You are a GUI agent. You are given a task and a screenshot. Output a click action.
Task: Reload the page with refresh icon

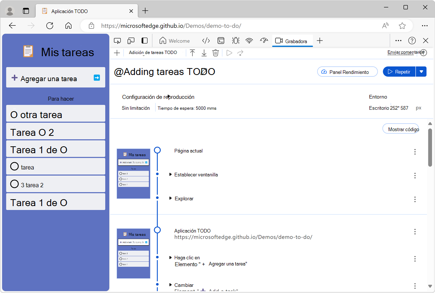[x=50, y=26]
